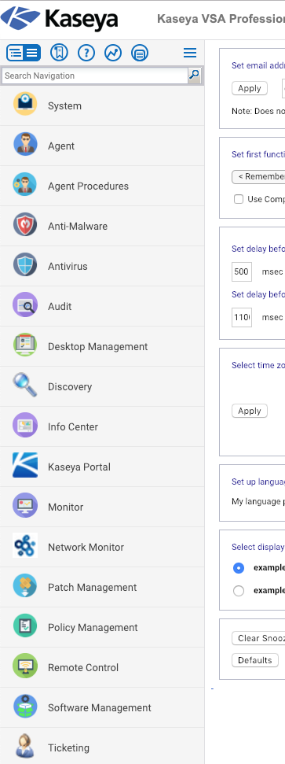Click the System module icon
285x764 pixels.
point(25,104)
